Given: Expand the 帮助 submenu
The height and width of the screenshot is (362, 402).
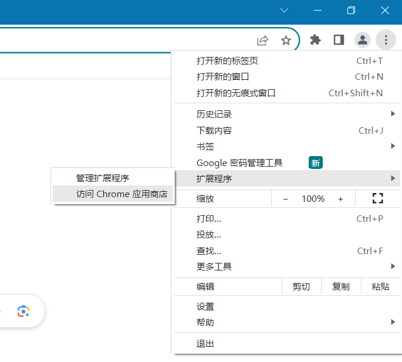Looking at the screenshot, I should pyautogui.click(x=286, y=322).
